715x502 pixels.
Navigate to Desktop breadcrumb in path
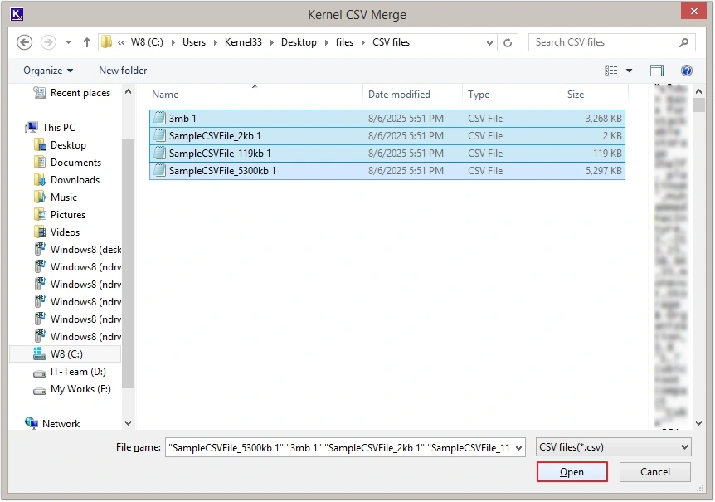click(299, 42)
